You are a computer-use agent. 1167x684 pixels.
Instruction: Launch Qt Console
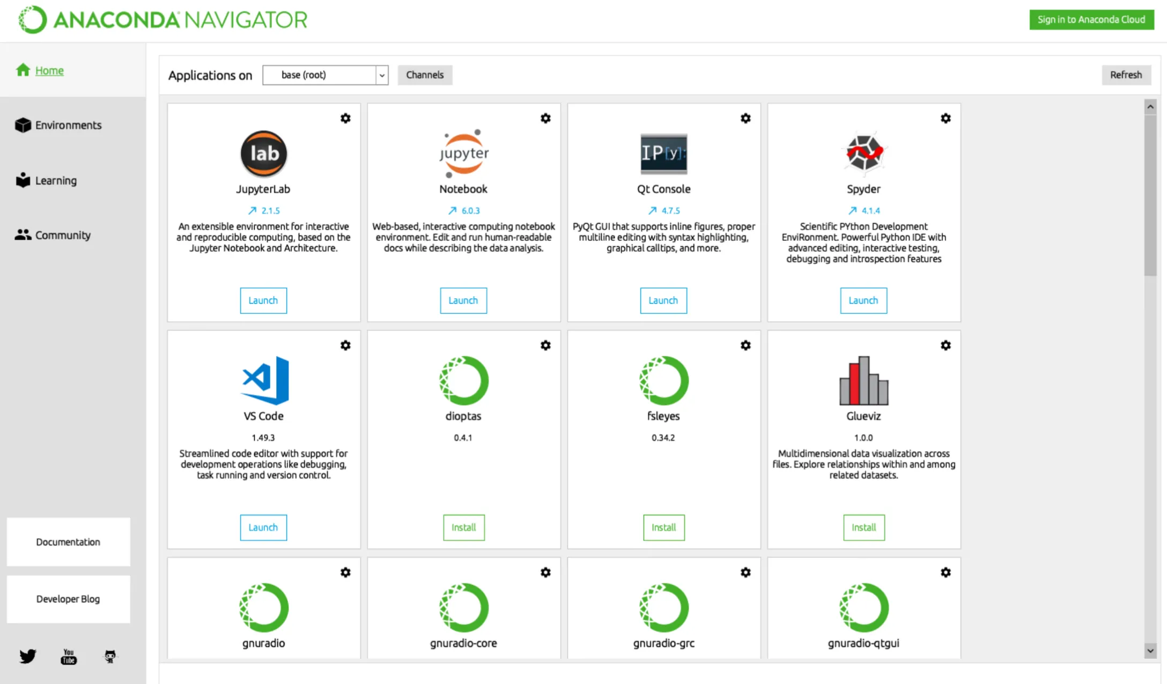(663, 300)
